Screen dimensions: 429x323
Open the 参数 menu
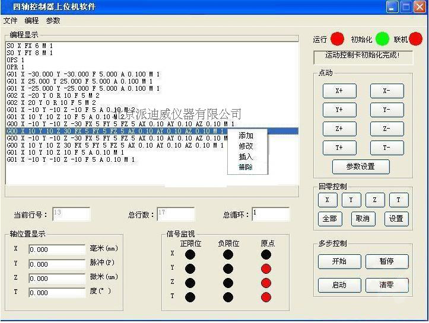pos(53,21)
